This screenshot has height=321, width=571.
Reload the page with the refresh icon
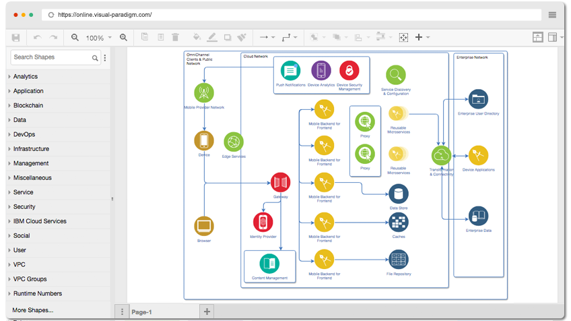click(51, 15)
